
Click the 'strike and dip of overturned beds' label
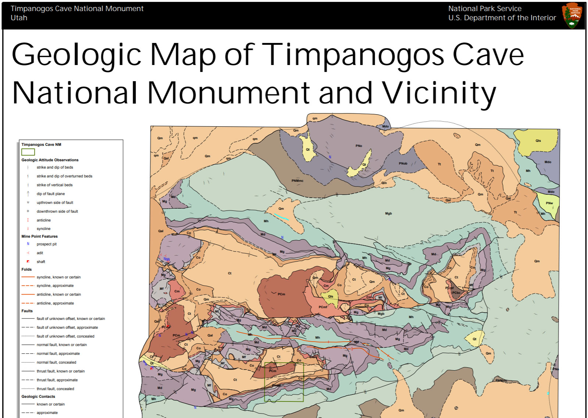pos(64,176)
